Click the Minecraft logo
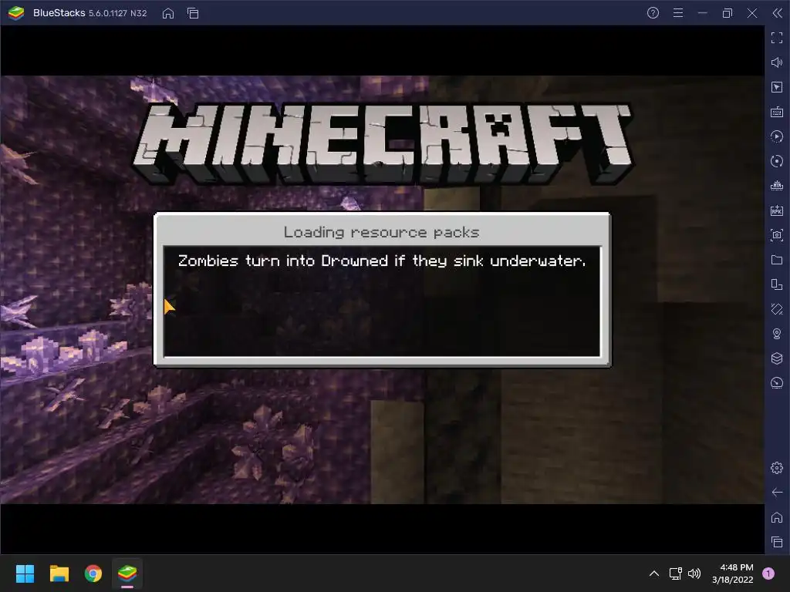Image resolution: width=790 pixels, height=592 pixels. click(x=383, y=143)
